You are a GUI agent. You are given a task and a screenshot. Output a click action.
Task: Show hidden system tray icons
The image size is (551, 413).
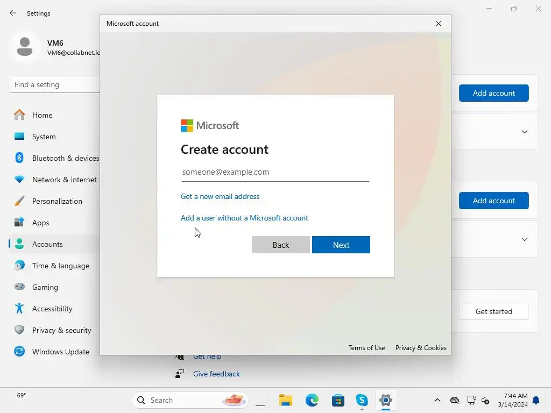point(437,400)
